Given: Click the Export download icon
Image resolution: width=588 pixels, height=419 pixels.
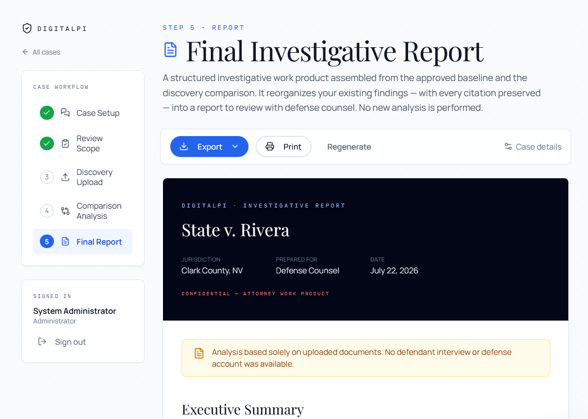Looking at the screenshot, I should pos(184,146).
